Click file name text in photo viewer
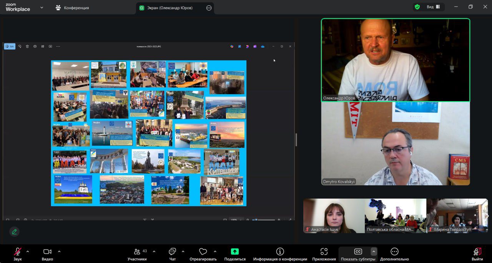 pyautogui.click(x=149, y=46)
